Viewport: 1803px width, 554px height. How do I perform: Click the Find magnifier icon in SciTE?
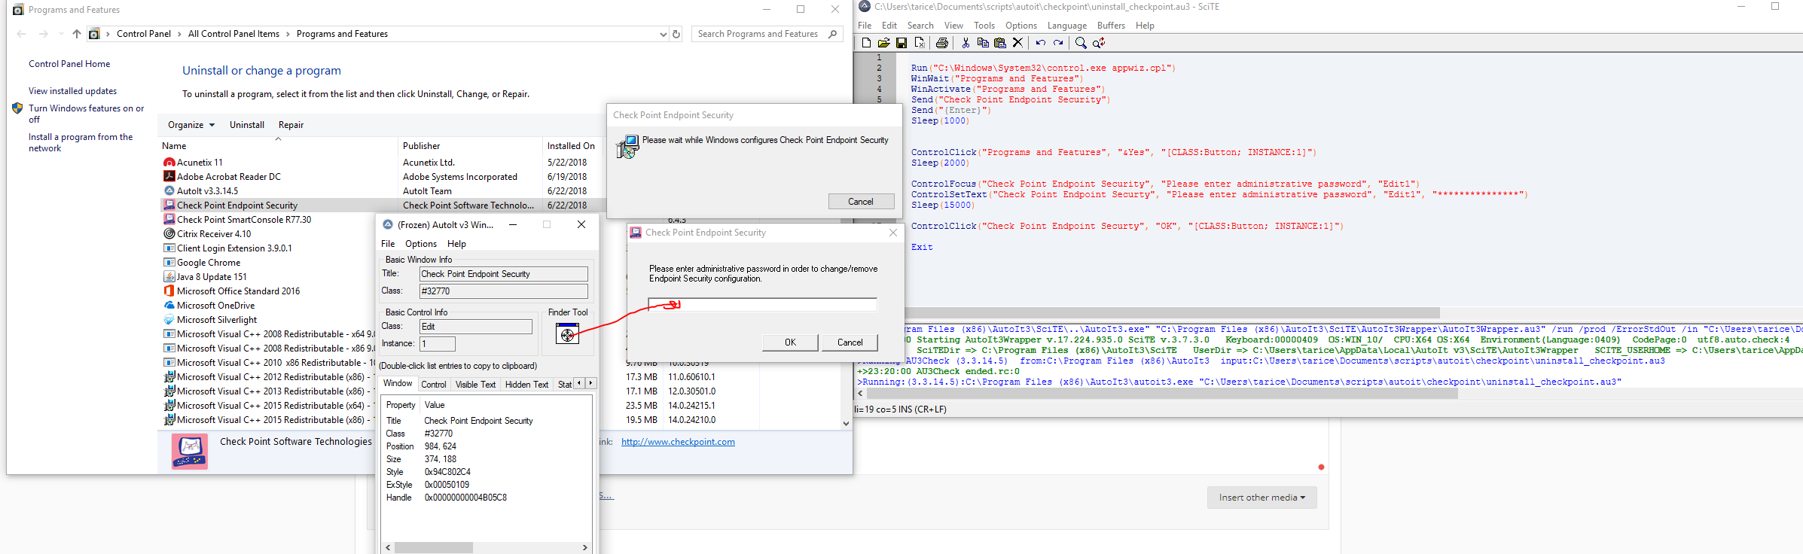coord(1081,43)
